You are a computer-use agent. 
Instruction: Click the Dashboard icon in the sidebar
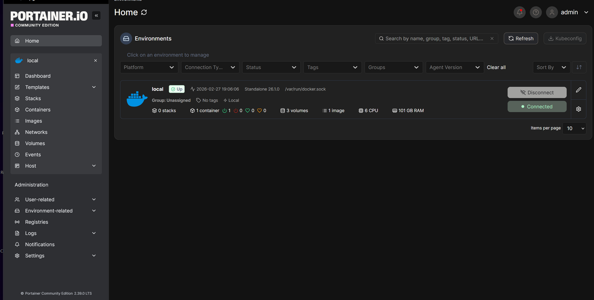pos(17,76)
